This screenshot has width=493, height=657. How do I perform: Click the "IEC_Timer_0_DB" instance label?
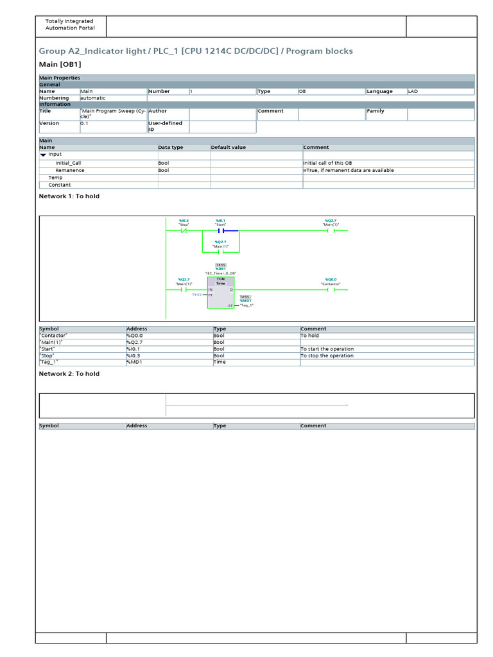[x=221, y=273]
